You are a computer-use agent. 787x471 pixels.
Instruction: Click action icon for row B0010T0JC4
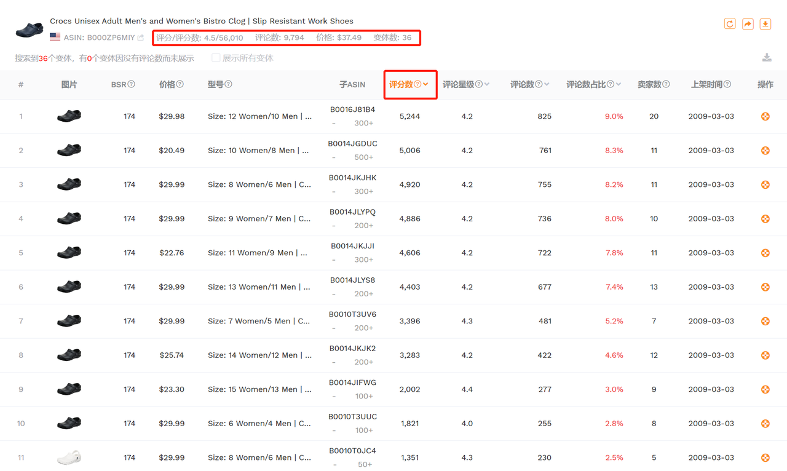click(765, 457)
